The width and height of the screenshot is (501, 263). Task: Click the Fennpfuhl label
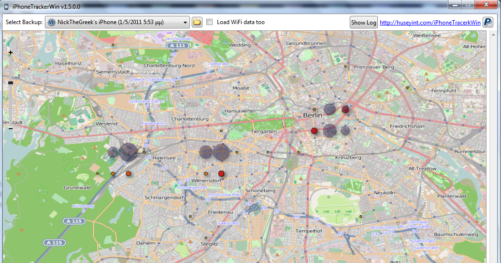click(444, 91)
